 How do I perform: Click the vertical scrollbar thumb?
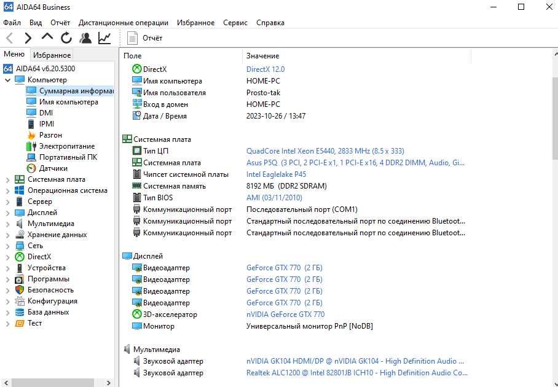555,117
